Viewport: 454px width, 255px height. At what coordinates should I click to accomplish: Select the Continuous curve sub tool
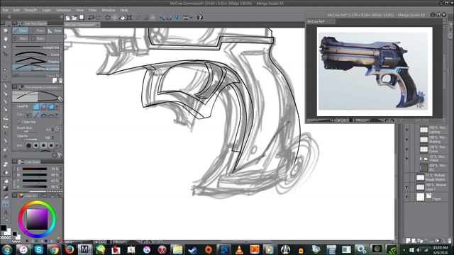click(36, 68)
